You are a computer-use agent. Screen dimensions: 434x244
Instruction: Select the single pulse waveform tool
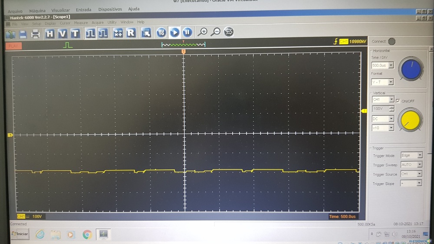click(x=90, y=33)
